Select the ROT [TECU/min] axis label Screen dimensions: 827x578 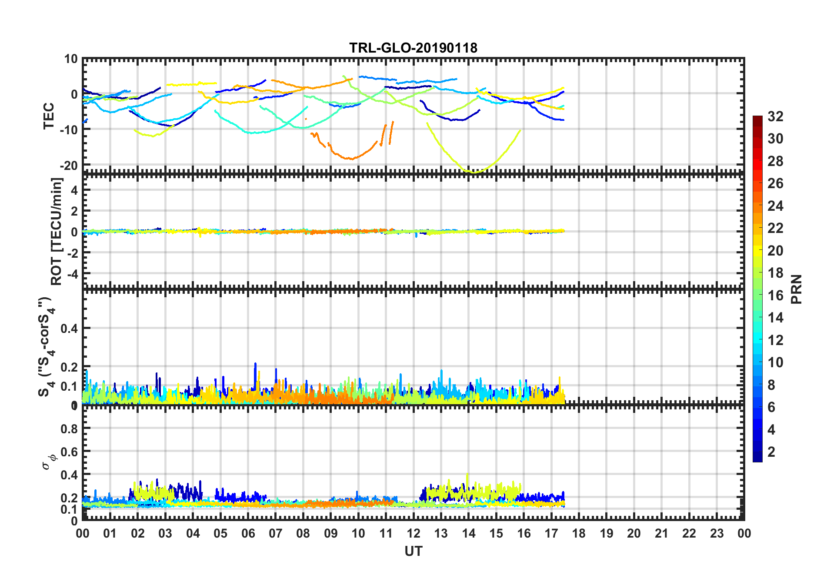tap(57, 232)
